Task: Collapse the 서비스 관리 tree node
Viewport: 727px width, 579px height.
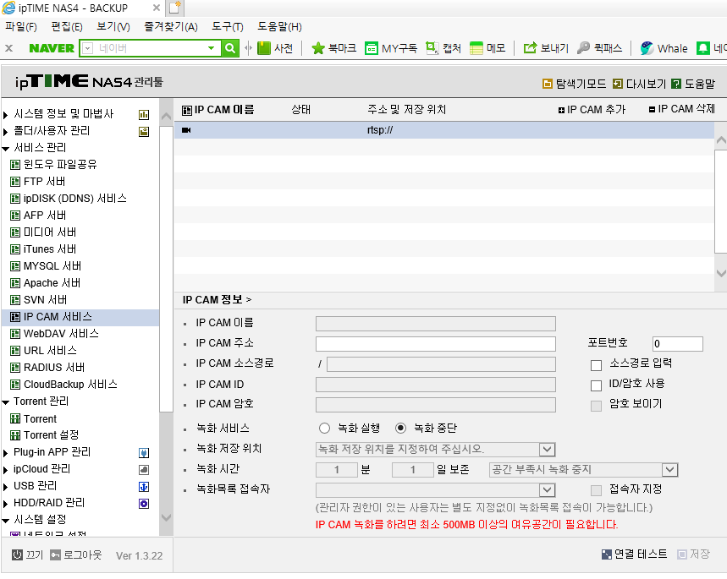Action: (6, 149)
